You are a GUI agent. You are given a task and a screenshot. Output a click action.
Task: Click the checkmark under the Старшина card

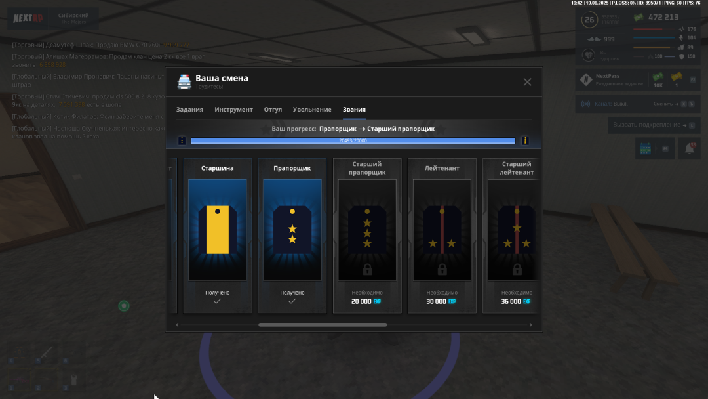tap(217, 301)
